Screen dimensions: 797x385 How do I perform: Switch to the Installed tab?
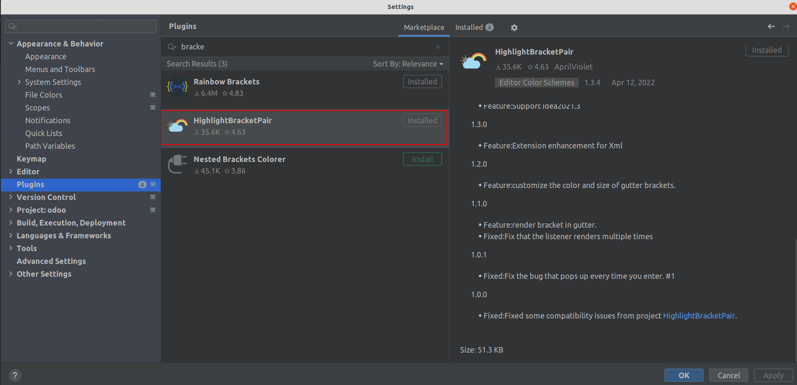[x=469, y=27]
